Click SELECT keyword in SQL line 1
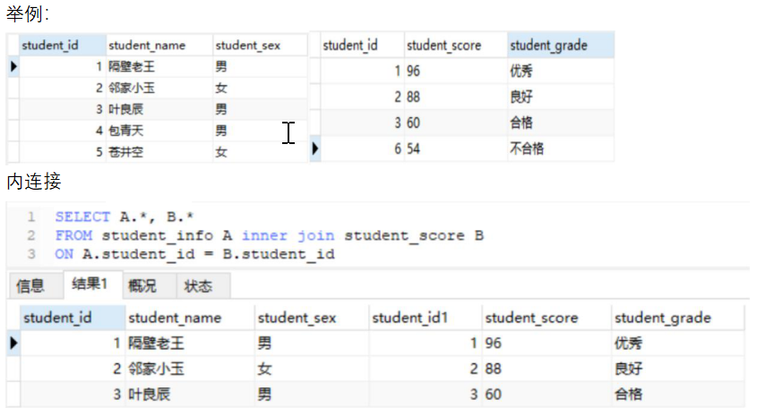 pyautogui.click(x=82, y=217)
